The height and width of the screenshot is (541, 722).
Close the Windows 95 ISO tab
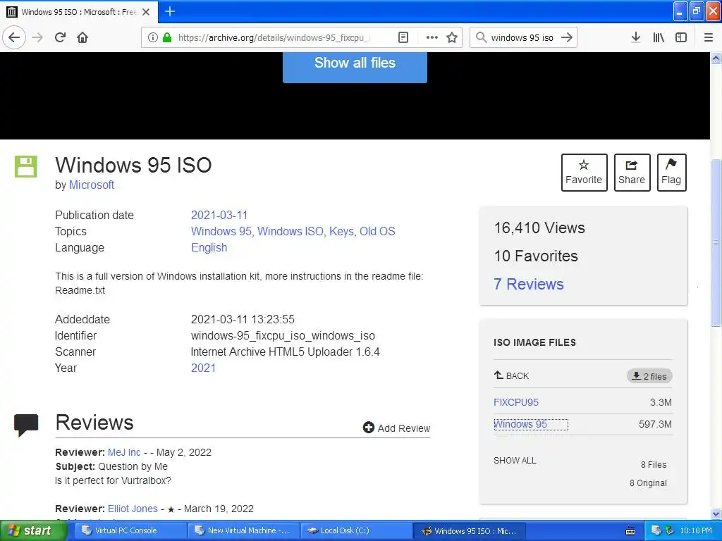(x=146, y=12)
